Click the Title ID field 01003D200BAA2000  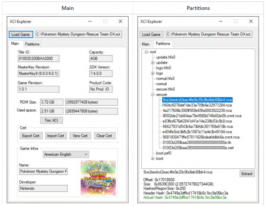tap(39, 59)
